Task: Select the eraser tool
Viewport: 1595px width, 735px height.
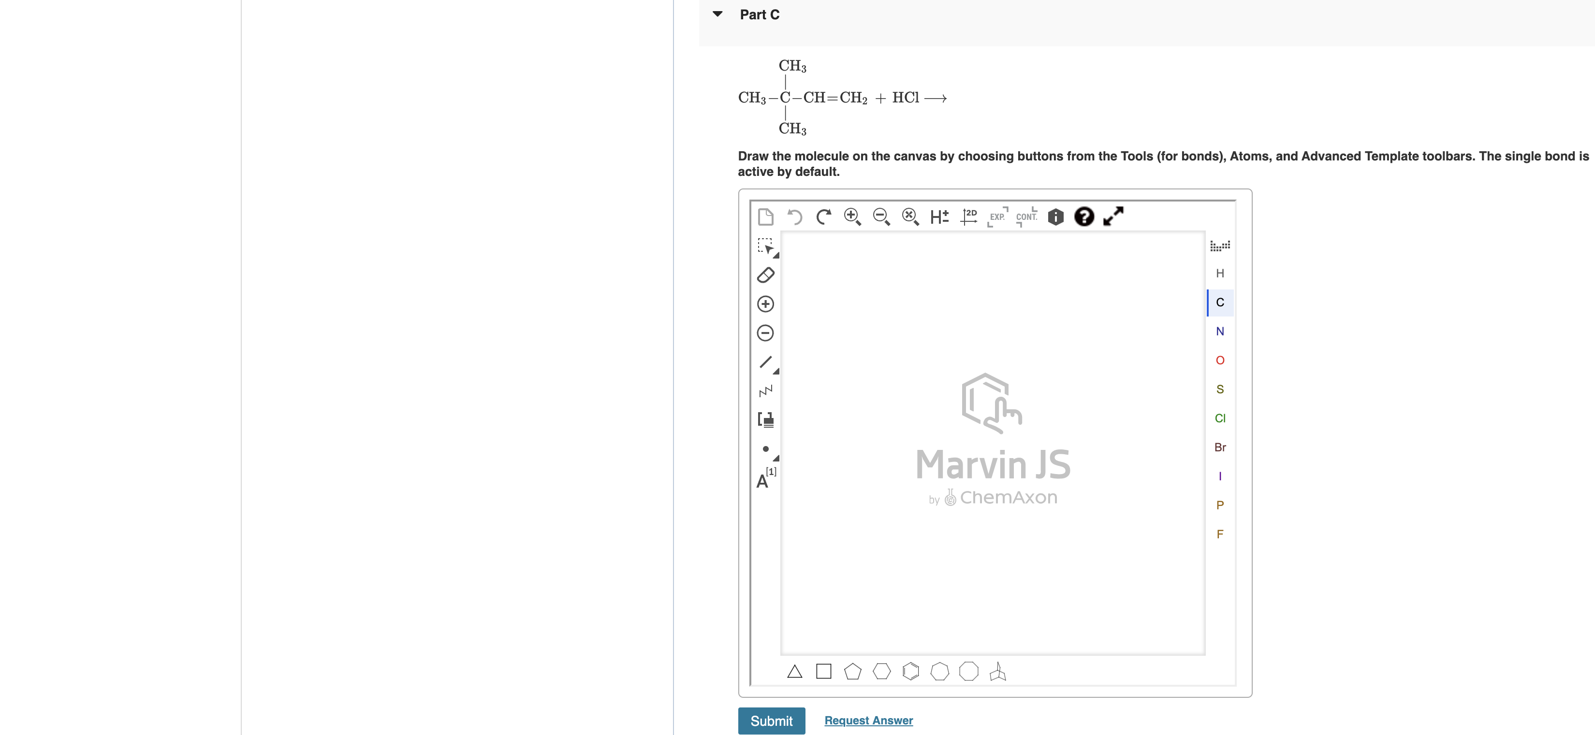Action: (x=766, y=275)
